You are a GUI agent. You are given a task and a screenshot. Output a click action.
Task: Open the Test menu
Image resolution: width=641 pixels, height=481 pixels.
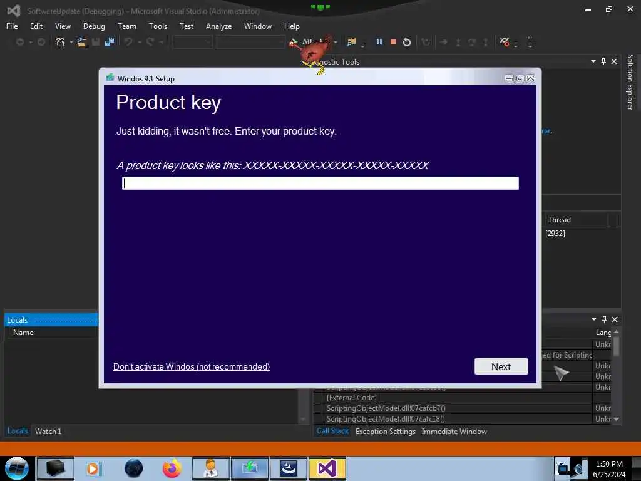click(187, 26)
